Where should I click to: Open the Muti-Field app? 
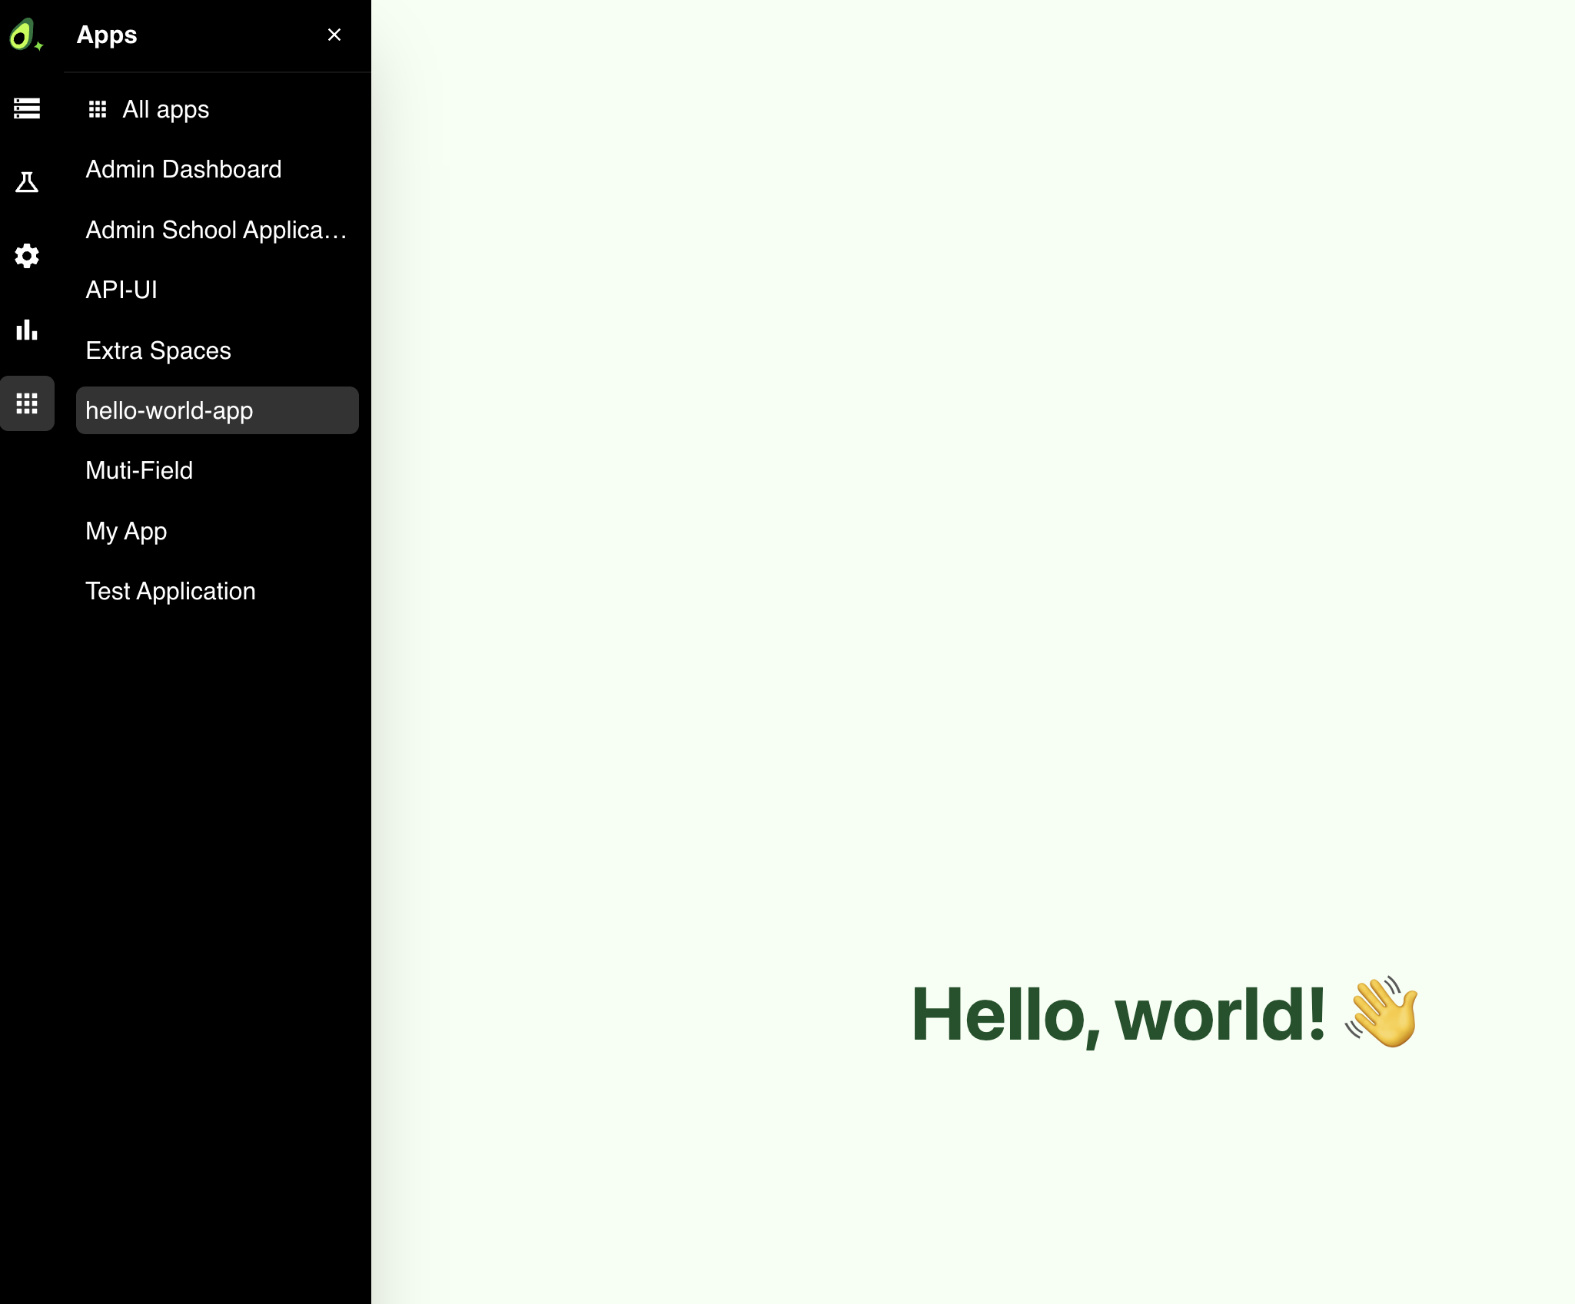218,470
